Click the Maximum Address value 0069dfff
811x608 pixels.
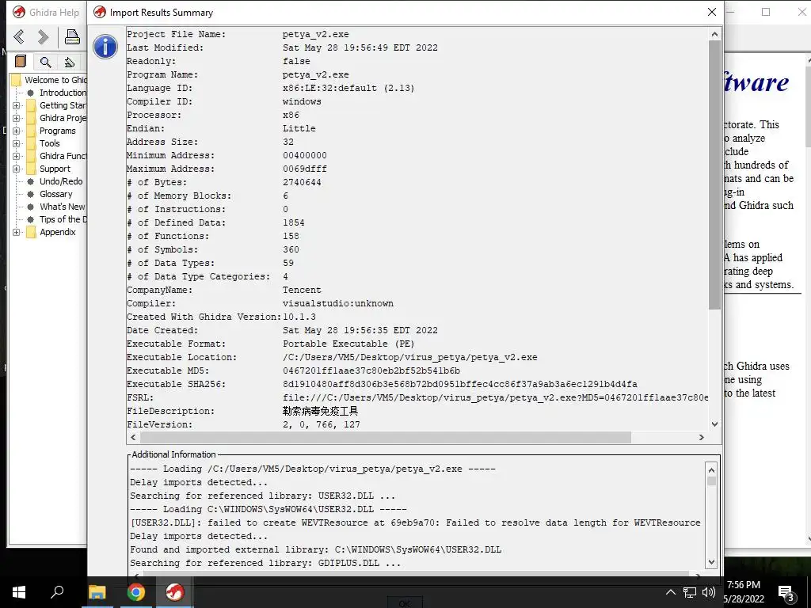click(305, 169)
